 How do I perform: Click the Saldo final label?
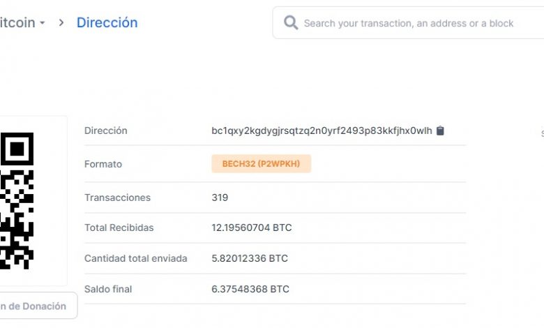point(108,289)
